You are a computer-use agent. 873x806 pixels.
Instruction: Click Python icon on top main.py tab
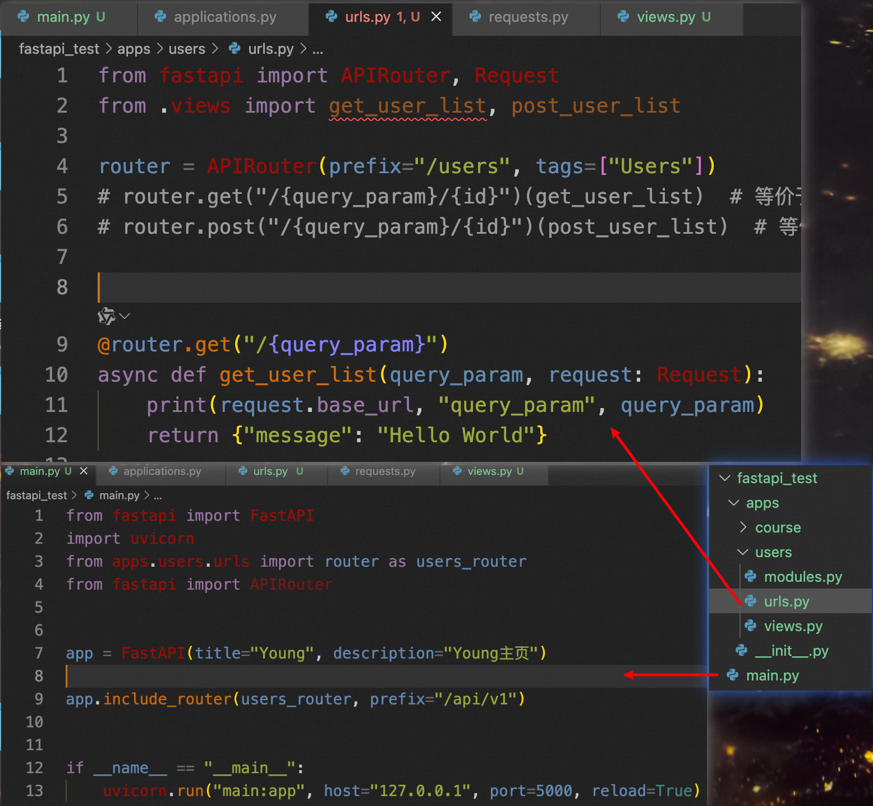click(x=24, y=17)
